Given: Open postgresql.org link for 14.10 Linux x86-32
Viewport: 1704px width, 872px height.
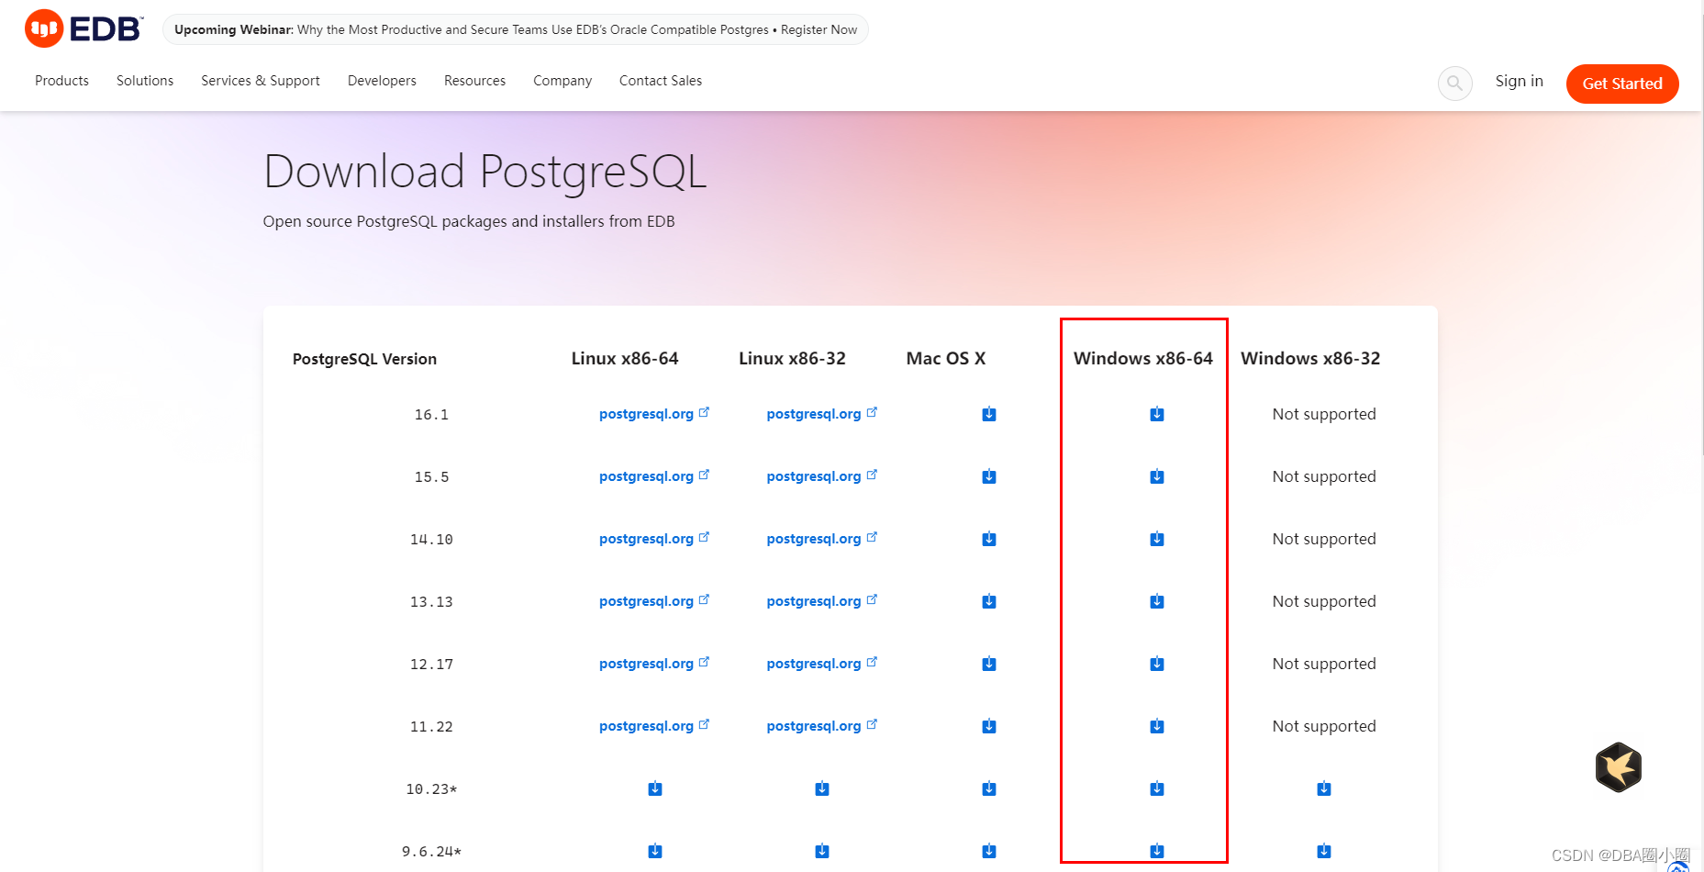Looking at the screenshot, I should click(822, 539).
